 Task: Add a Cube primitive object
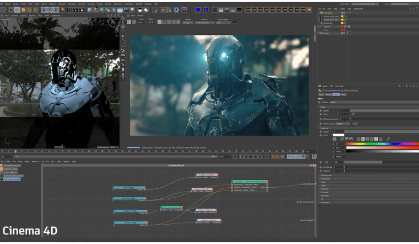[x=89, y=10]
